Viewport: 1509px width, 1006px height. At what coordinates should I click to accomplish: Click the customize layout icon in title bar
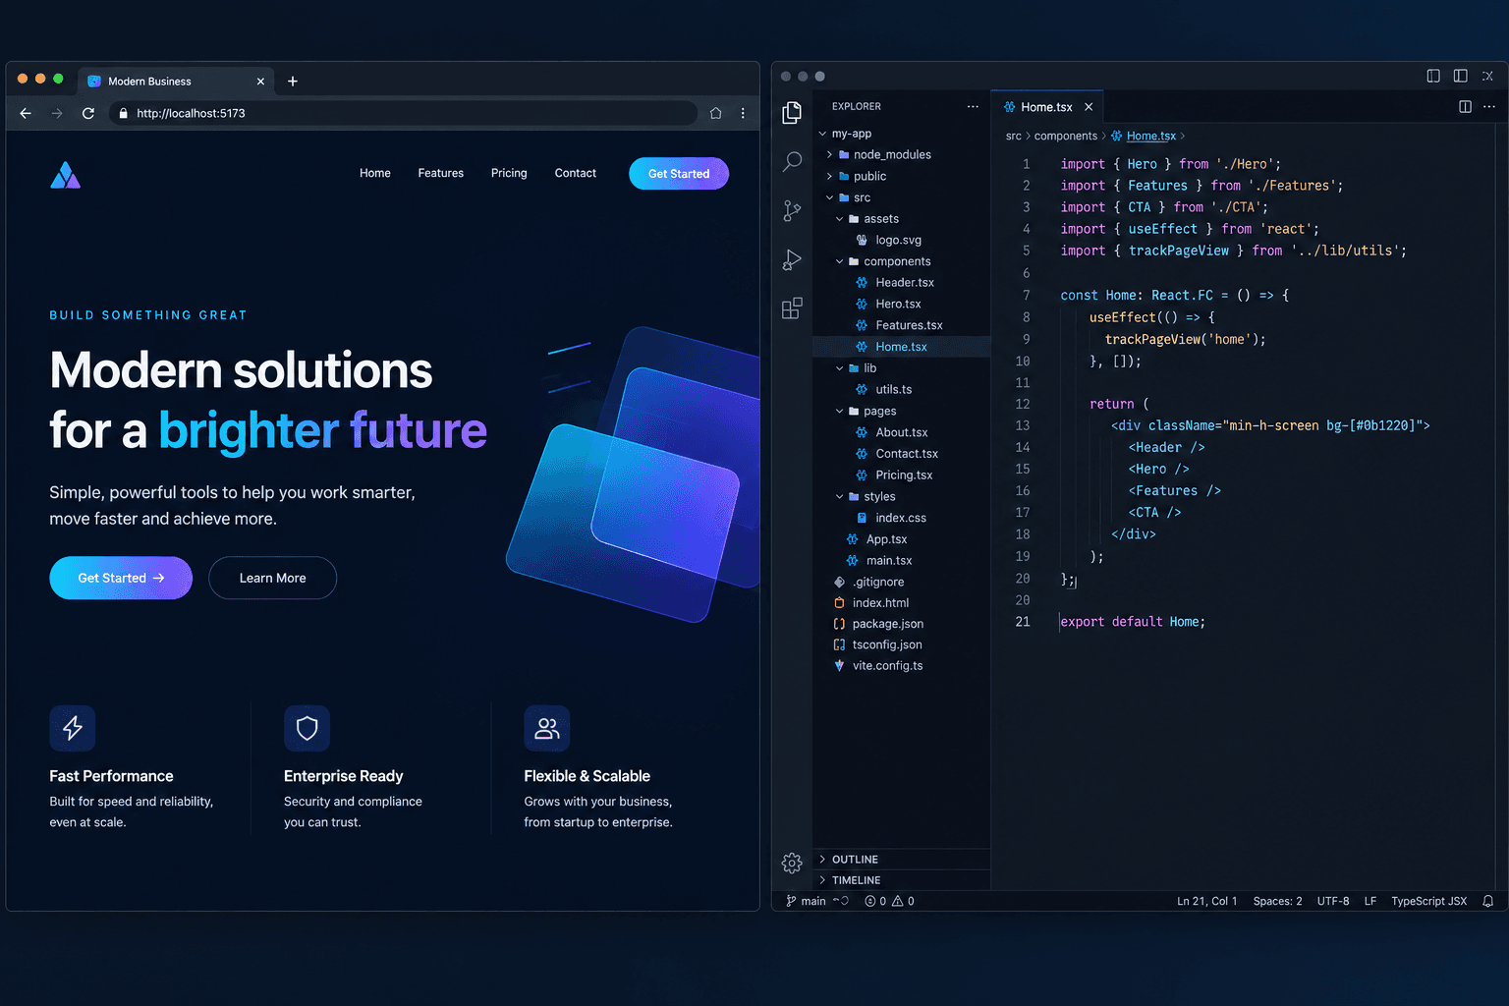coord(1488,76)
